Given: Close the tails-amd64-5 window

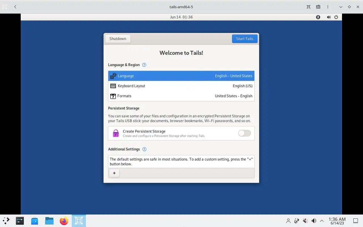Looking at the screenshot, I should click(x=358, y=7).
